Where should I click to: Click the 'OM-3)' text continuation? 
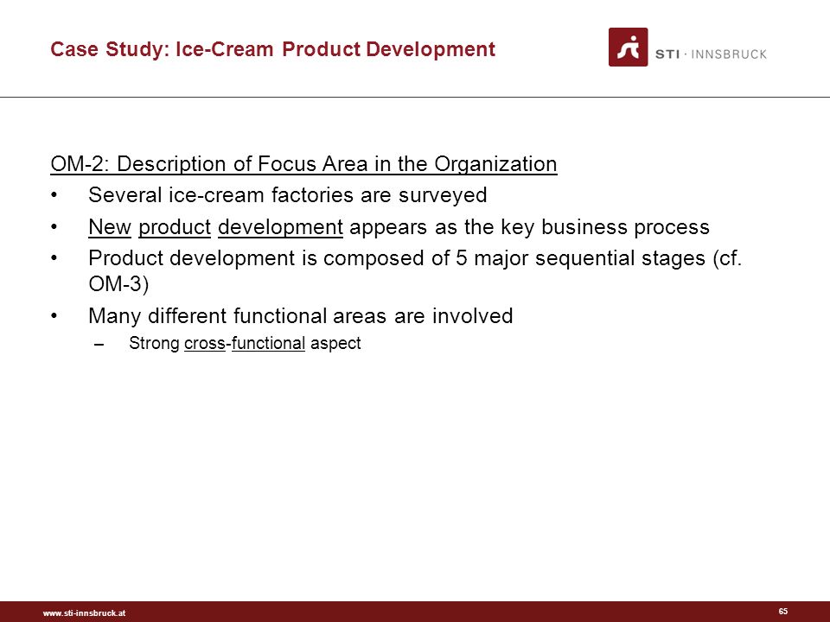118,284
